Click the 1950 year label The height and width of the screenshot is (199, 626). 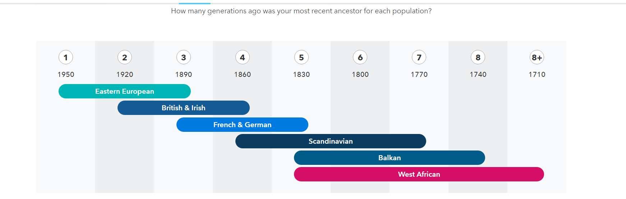point(66,74)
